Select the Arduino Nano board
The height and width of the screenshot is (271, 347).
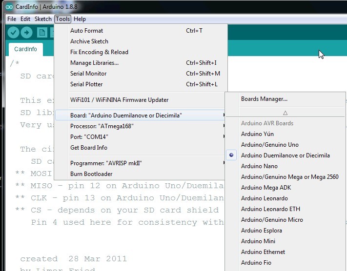(285, 166)
